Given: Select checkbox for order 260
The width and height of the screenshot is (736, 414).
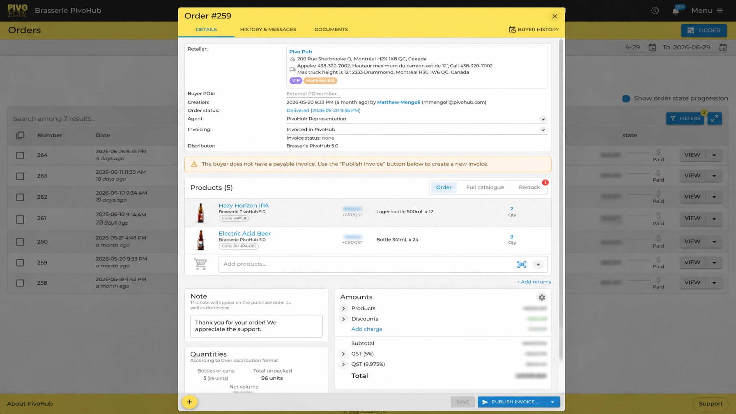Looking at the screenshot, I should [20, 242].
